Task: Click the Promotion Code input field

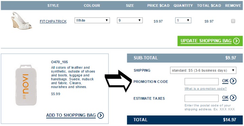Action: coord(202,82)
